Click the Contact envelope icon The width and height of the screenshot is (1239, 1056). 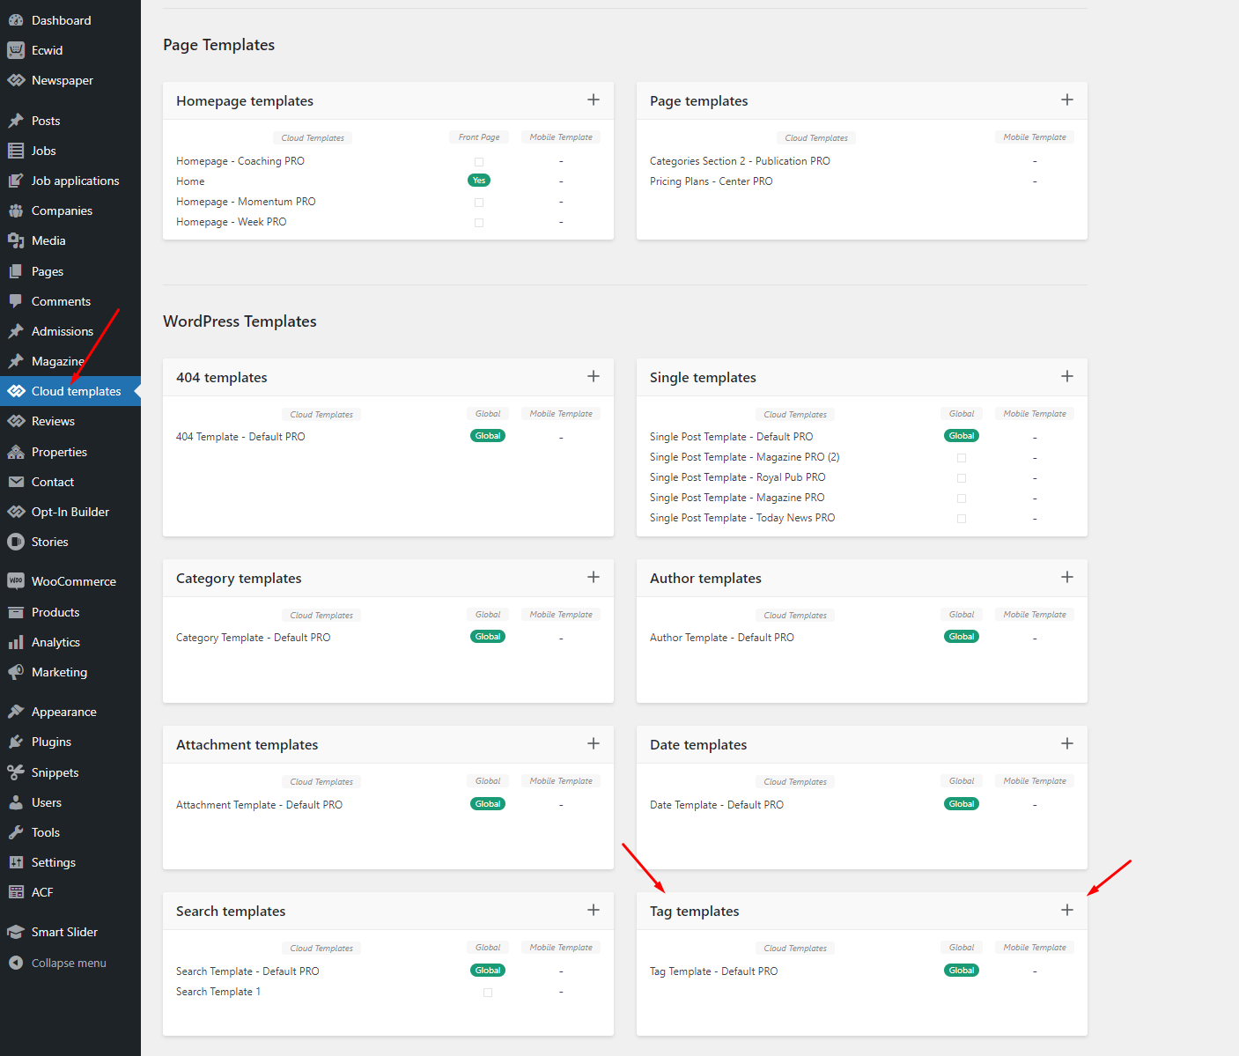(16, 482)
